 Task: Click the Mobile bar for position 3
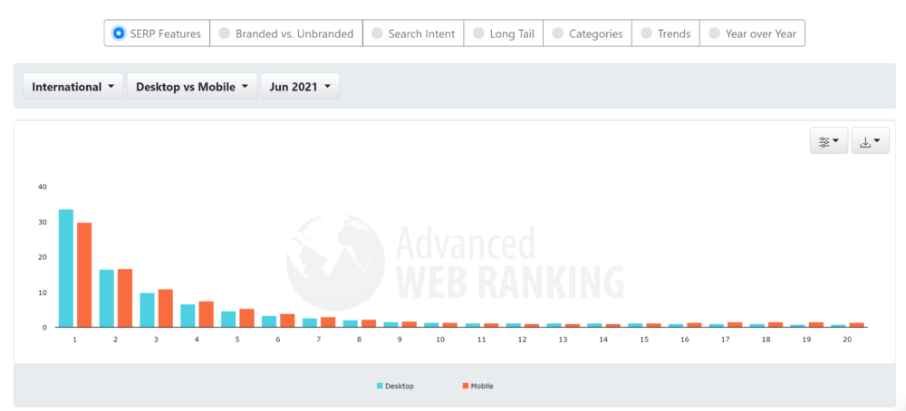(166, 308)
